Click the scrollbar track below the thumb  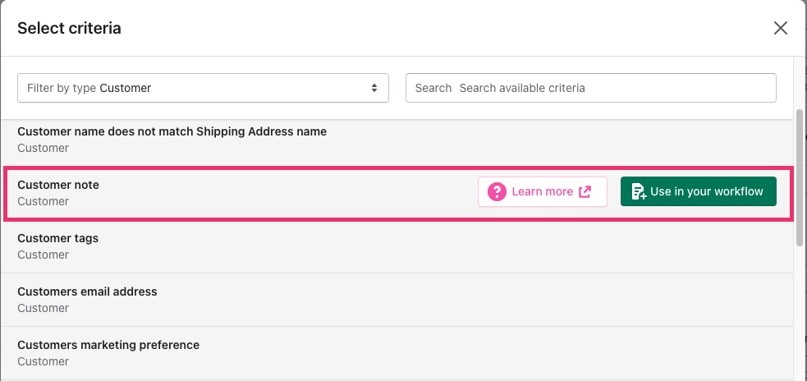click(800, 309)
